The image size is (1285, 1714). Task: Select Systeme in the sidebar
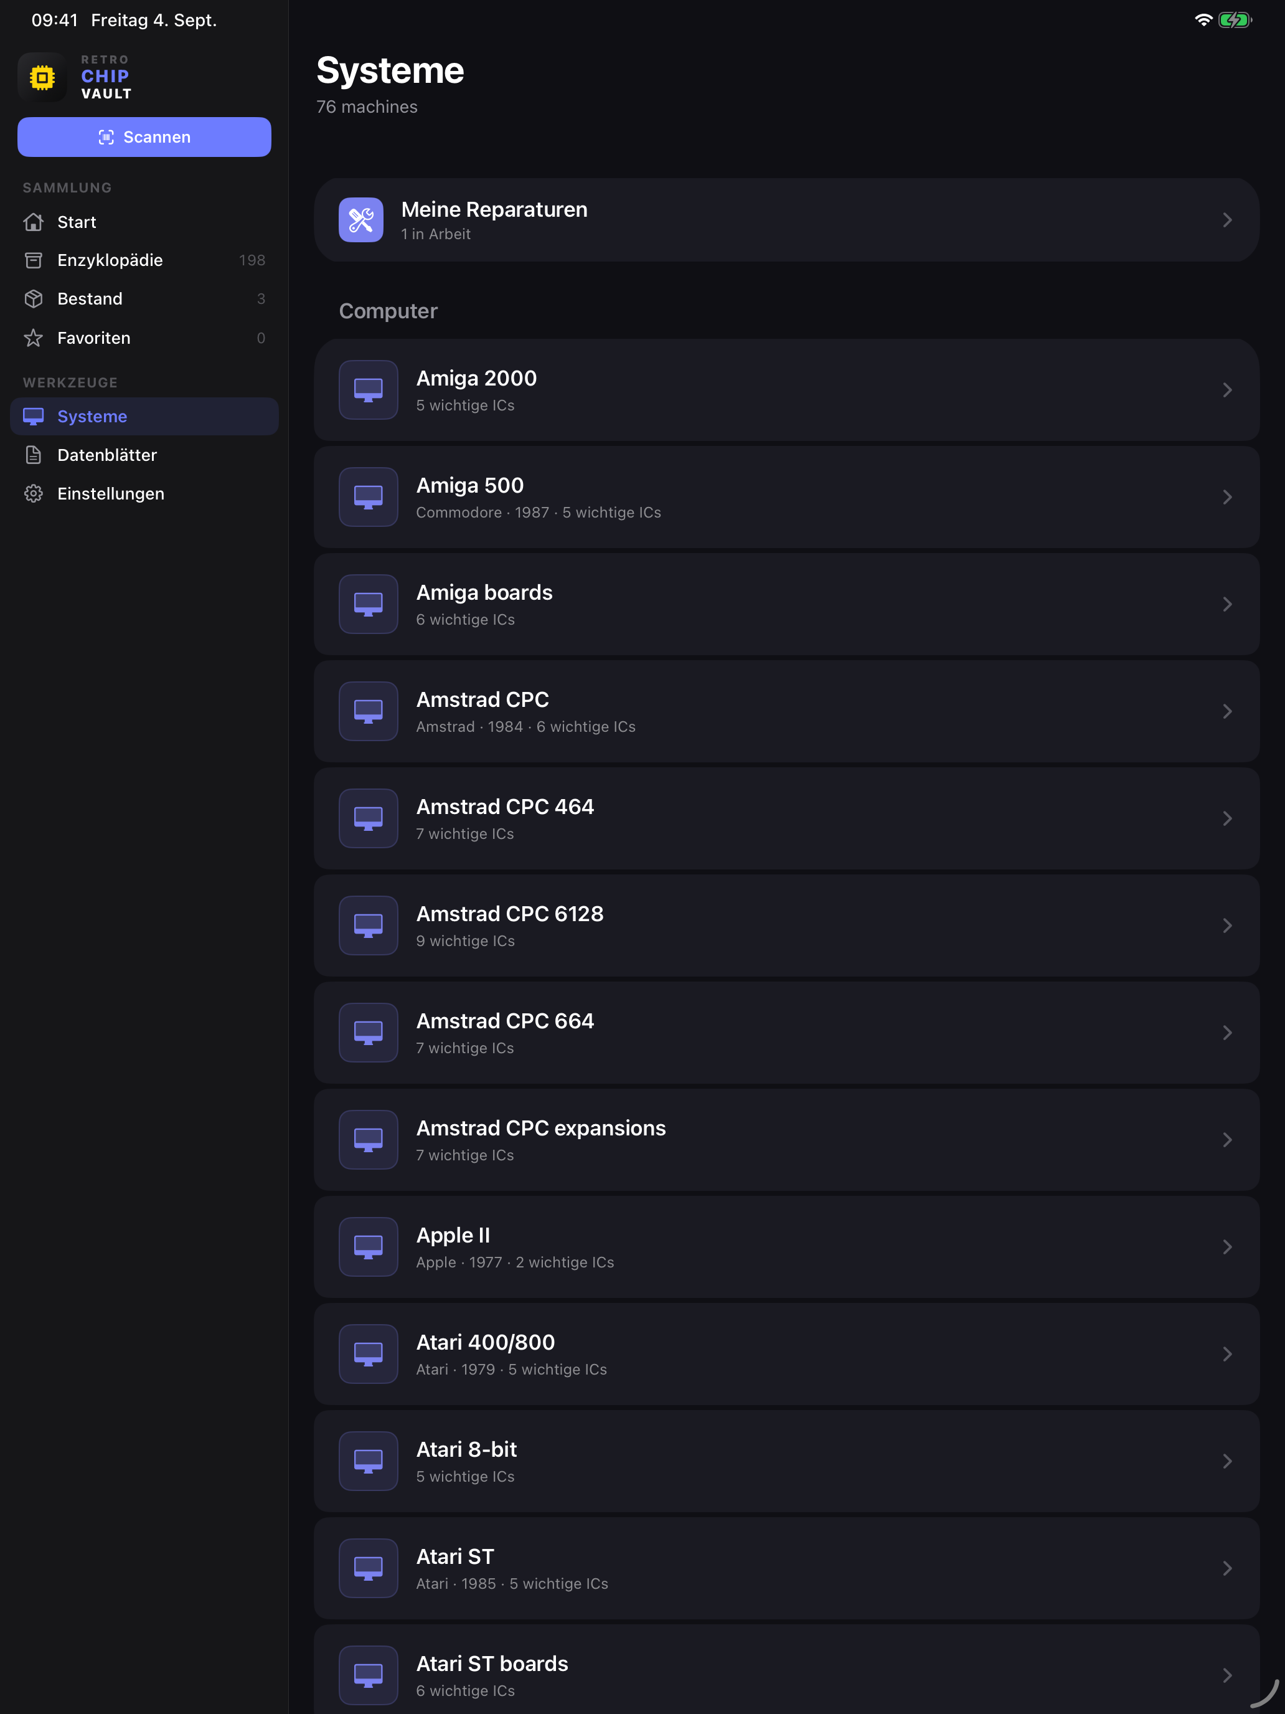[x=145, y=416]
